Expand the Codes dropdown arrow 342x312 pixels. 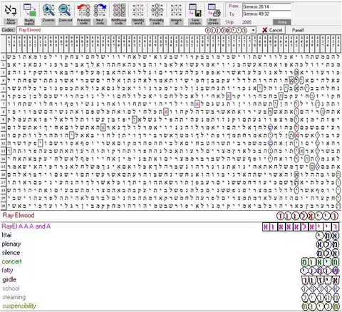pyautogui.click(x=254, y=31)
